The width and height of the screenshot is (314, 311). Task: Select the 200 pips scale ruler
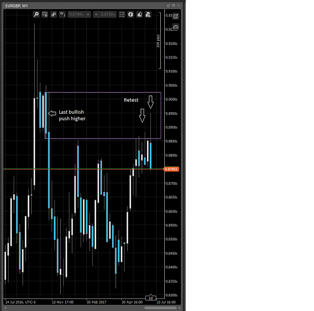159,41
